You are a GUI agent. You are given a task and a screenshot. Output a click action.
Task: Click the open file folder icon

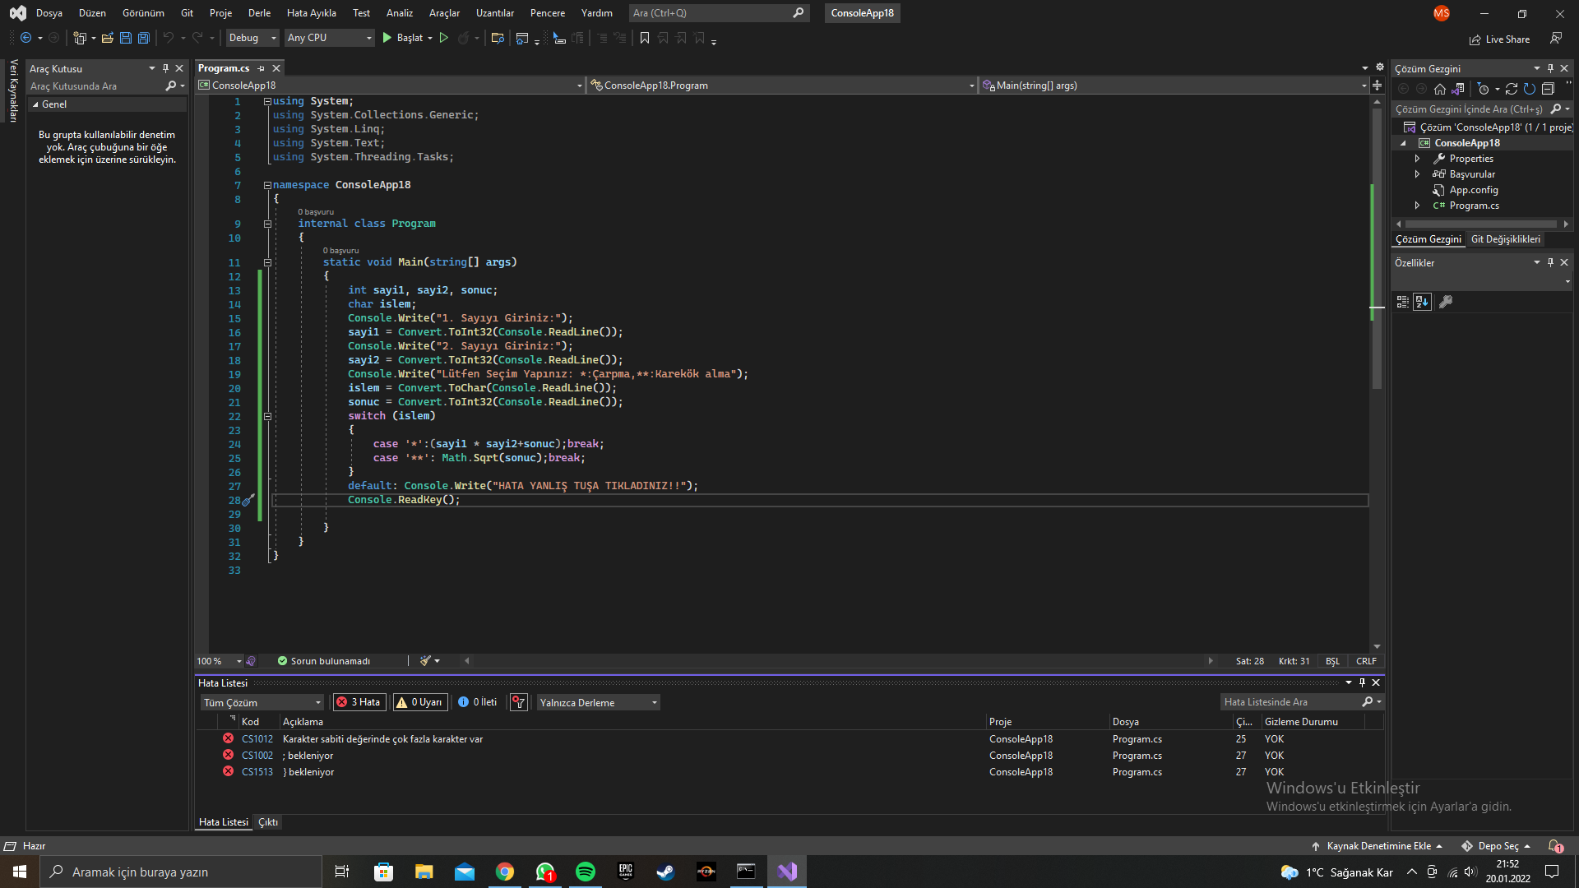click(x=107, y=38)
